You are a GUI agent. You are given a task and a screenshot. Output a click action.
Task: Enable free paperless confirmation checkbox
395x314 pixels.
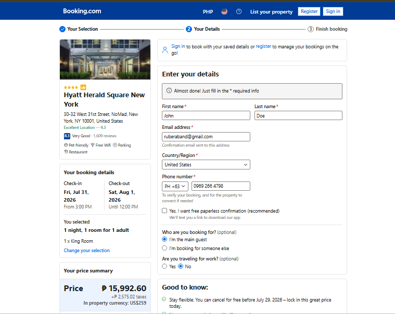pos(164,211)
